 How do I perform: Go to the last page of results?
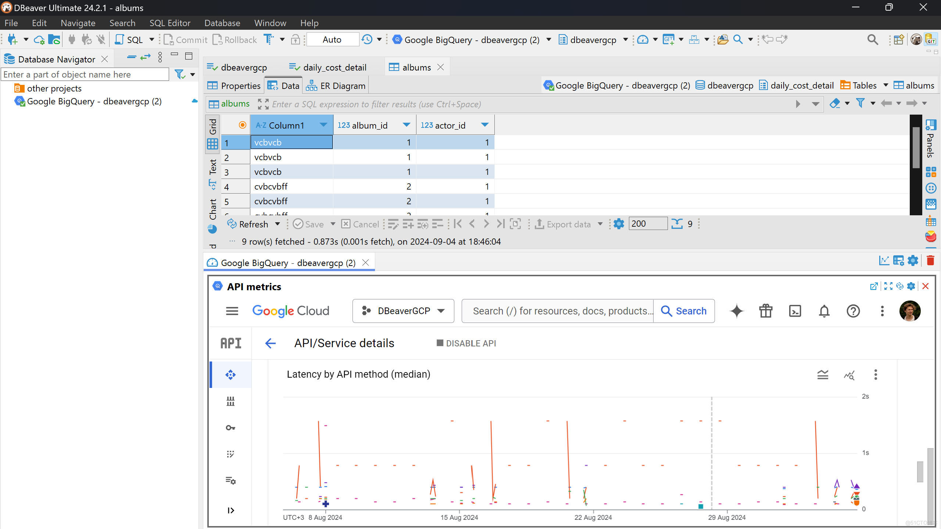click(x=501, y=224)
